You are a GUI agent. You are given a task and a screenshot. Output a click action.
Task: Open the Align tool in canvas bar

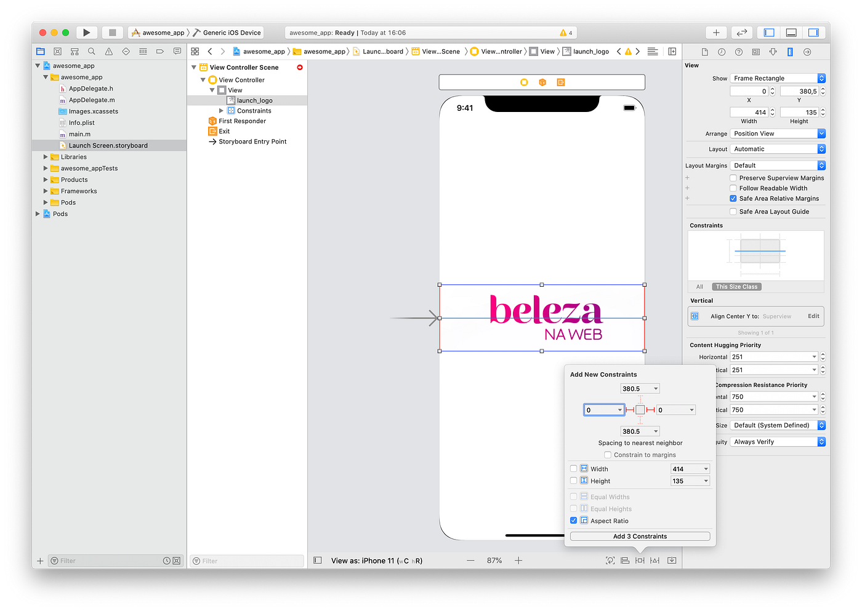[625, 560]
